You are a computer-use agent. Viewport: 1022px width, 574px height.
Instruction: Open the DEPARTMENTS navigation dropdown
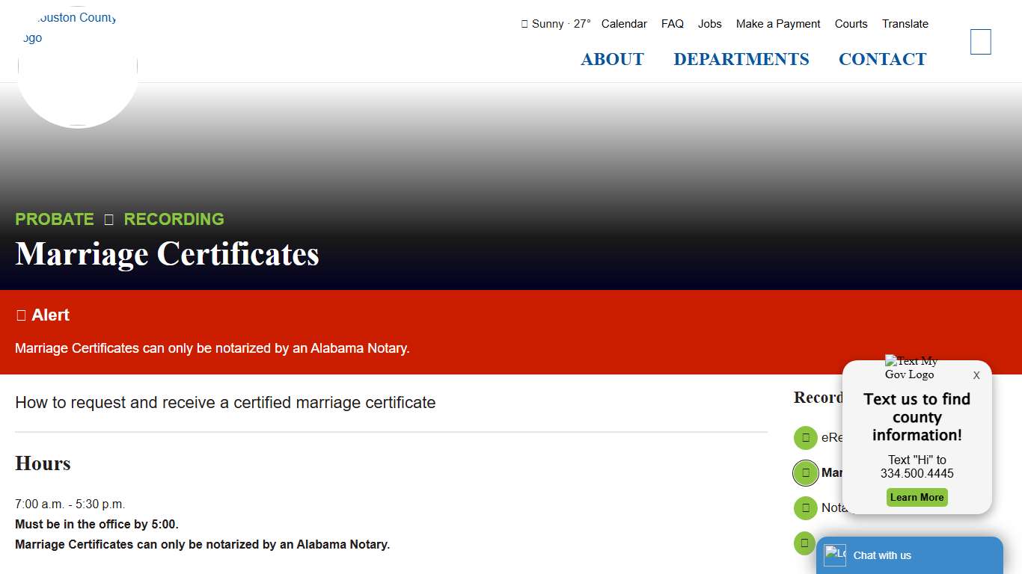coord(741,59)
